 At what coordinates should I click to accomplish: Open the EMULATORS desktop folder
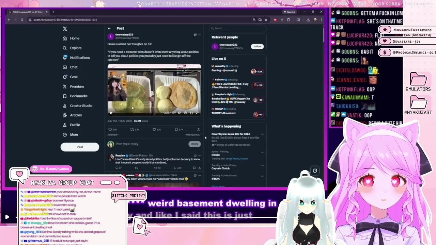pos(418,82)
